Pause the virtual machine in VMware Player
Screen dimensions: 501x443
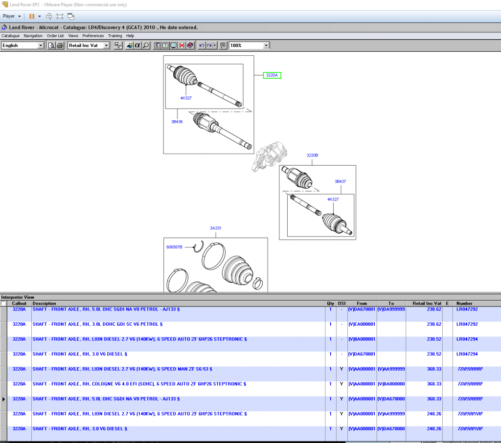point(32,16)
